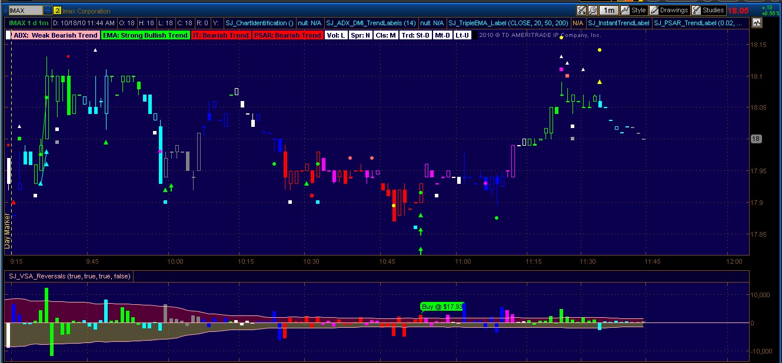The image size is (782, 363).
Task: Click the orange 'N/A' study value
Action: coord(578,23)
